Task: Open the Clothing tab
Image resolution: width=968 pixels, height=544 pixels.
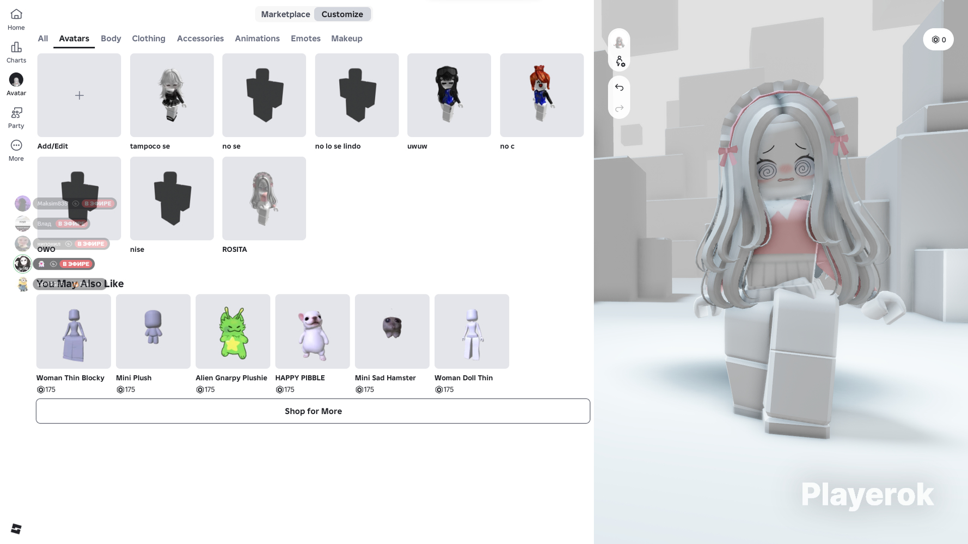Action: pyautogui.click(x=149, y=39)
